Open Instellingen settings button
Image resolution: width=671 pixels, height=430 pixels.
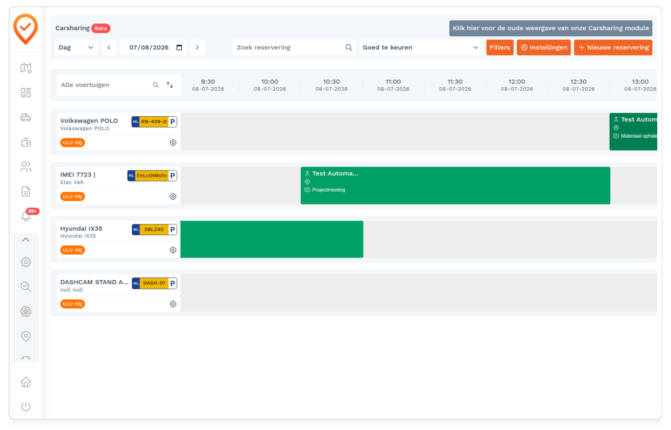tap(544, 47)
